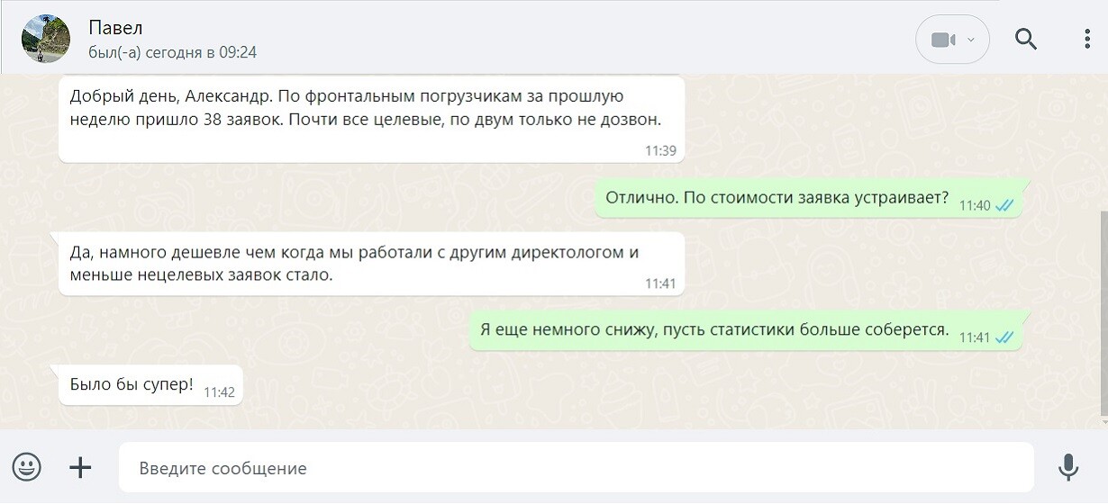Focus the 'Введите сообщение' input field
Image resolution: width=1108 pixels, height=504 pixels.
click(x=577, y=468)
